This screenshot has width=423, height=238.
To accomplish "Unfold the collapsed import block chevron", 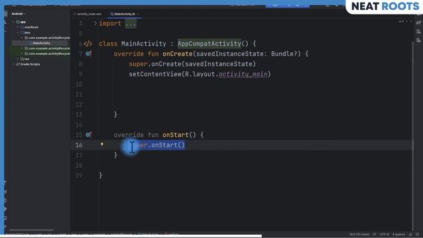I will pos(95,24).
